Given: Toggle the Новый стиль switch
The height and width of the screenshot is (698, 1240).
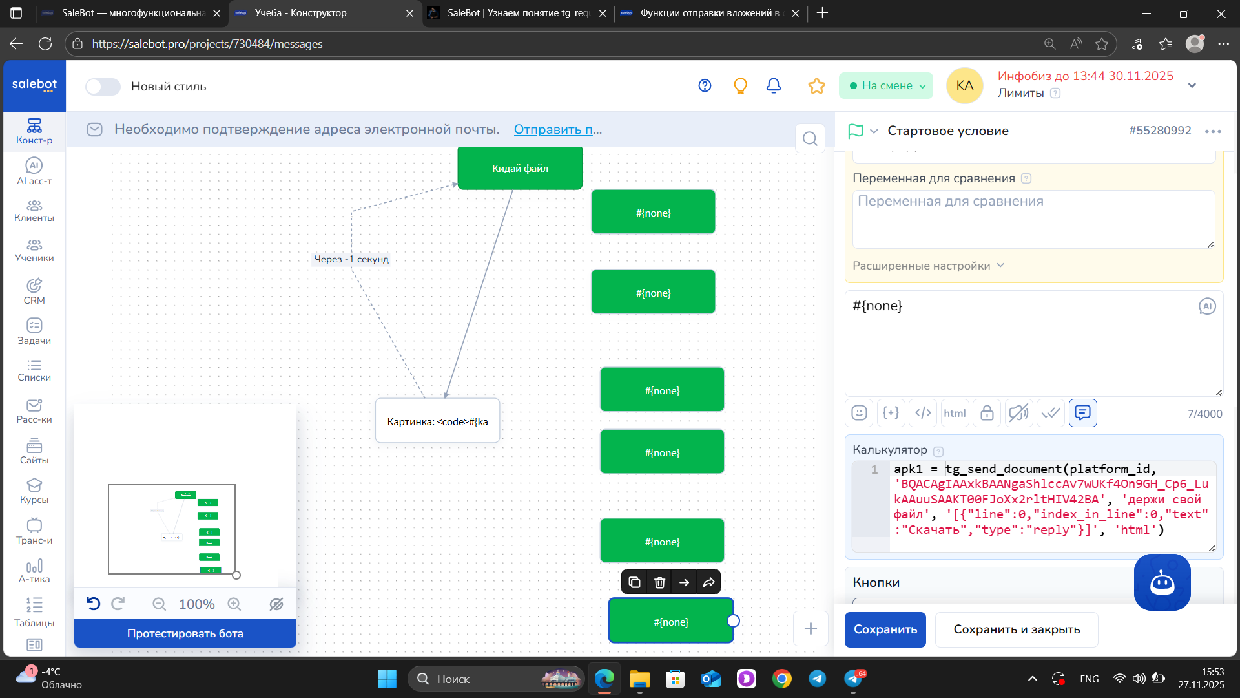Looking at the screenshot, I should point(103,87).
